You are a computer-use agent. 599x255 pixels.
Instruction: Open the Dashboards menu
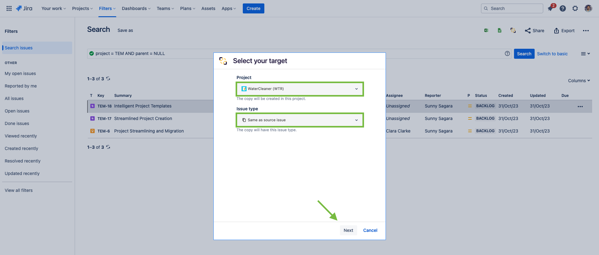pos(136,8)
